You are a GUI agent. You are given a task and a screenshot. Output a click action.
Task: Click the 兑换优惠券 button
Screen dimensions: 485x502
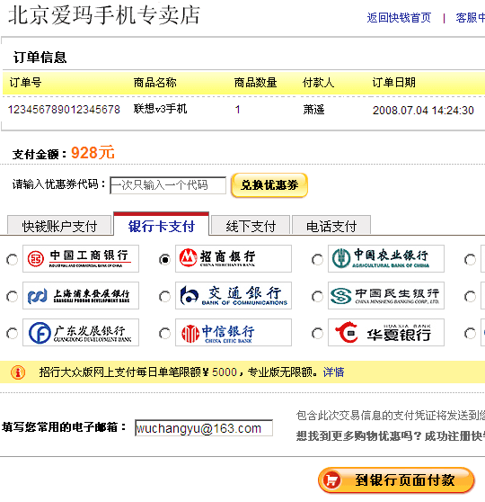269,185
